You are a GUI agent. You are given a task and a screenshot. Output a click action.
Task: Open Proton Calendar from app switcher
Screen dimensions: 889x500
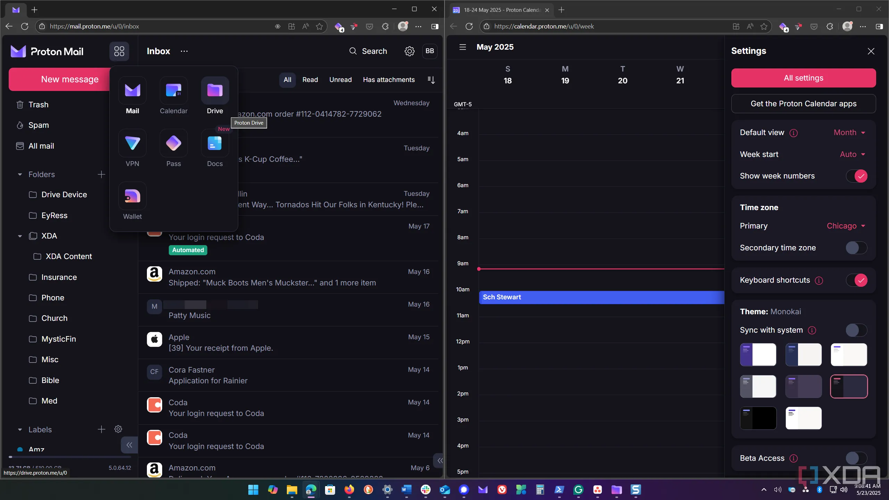pyautogui.click(x=174, y=96)
